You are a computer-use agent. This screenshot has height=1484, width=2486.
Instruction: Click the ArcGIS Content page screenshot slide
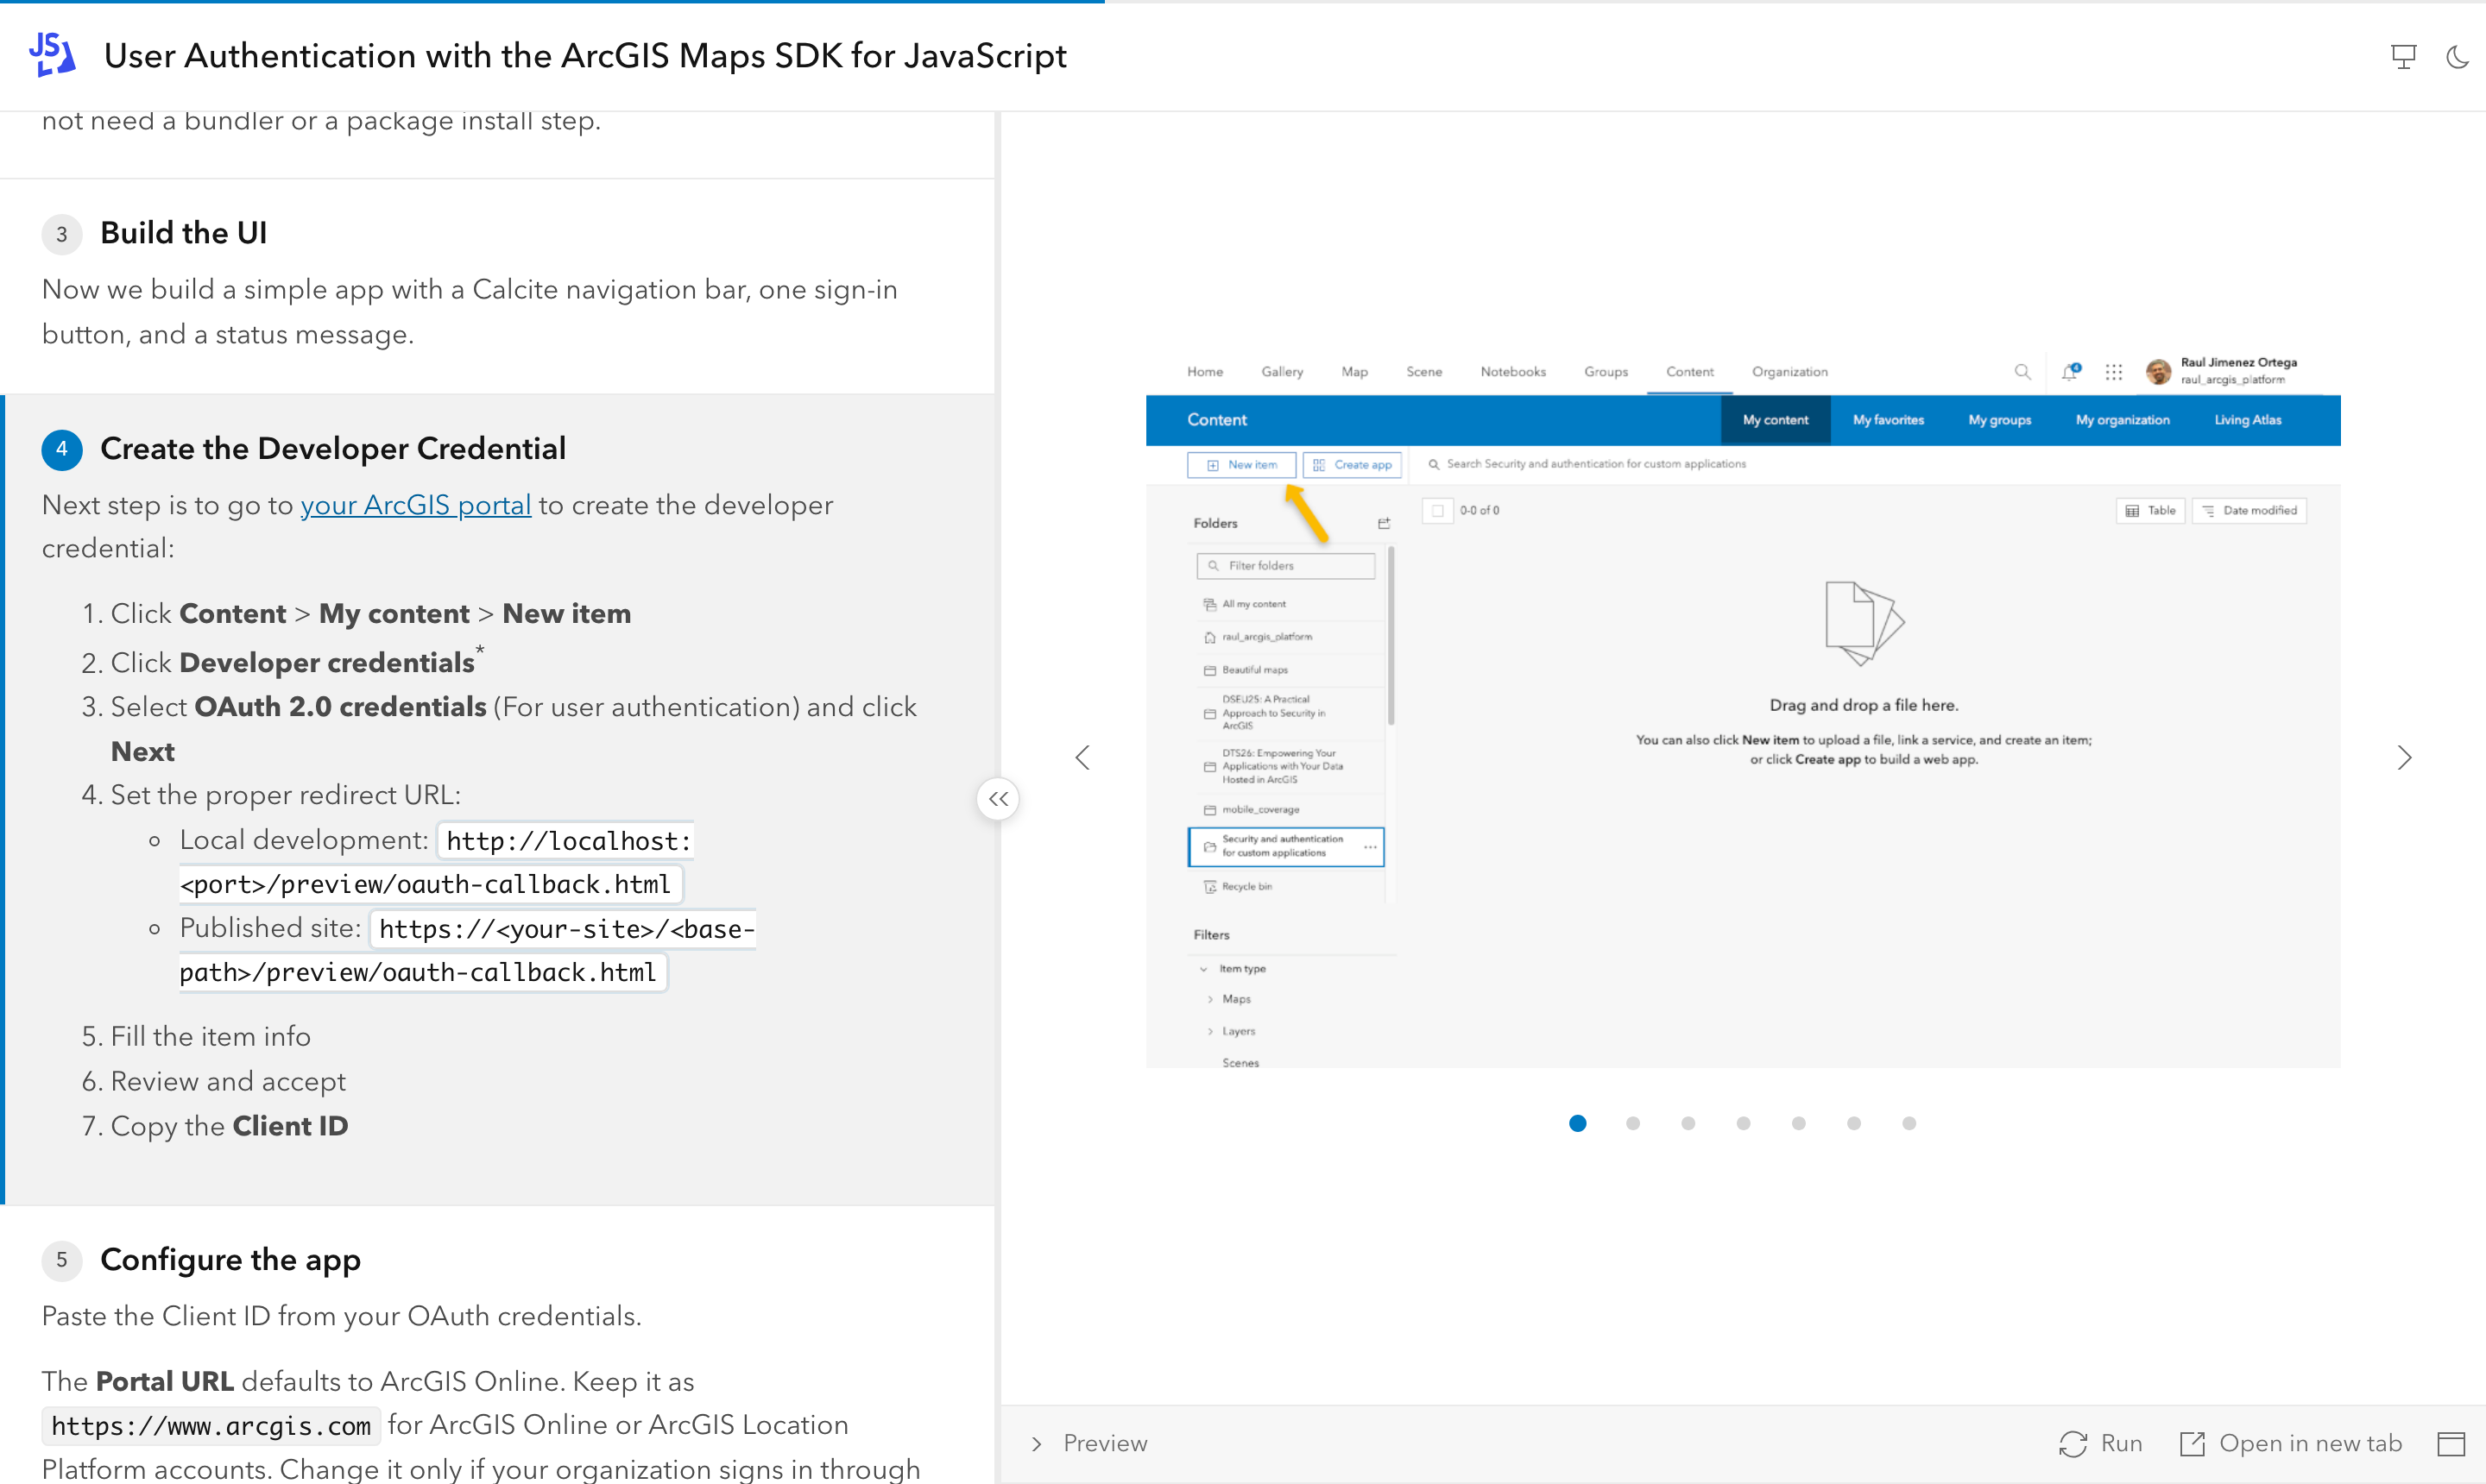click(1743, 708)
